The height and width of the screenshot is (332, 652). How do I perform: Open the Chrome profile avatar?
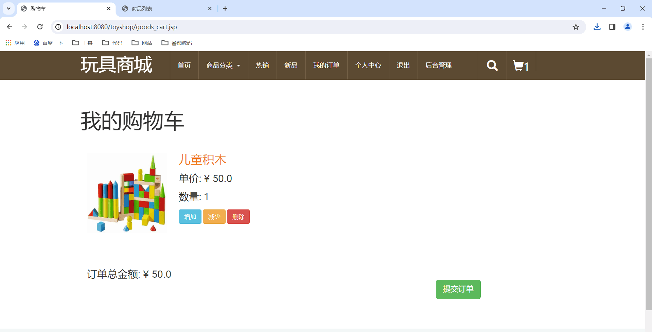pyautogui.click(x=628, y=27)
